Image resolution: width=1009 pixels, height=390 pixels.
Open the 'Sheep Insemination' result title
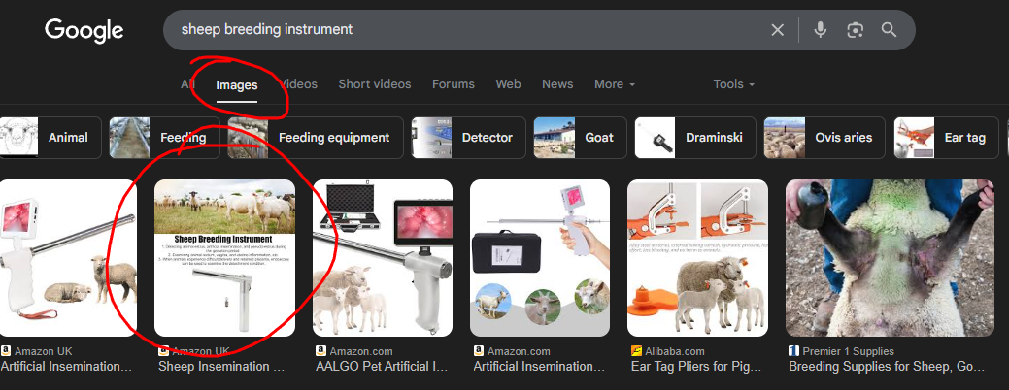click(222, 366)
